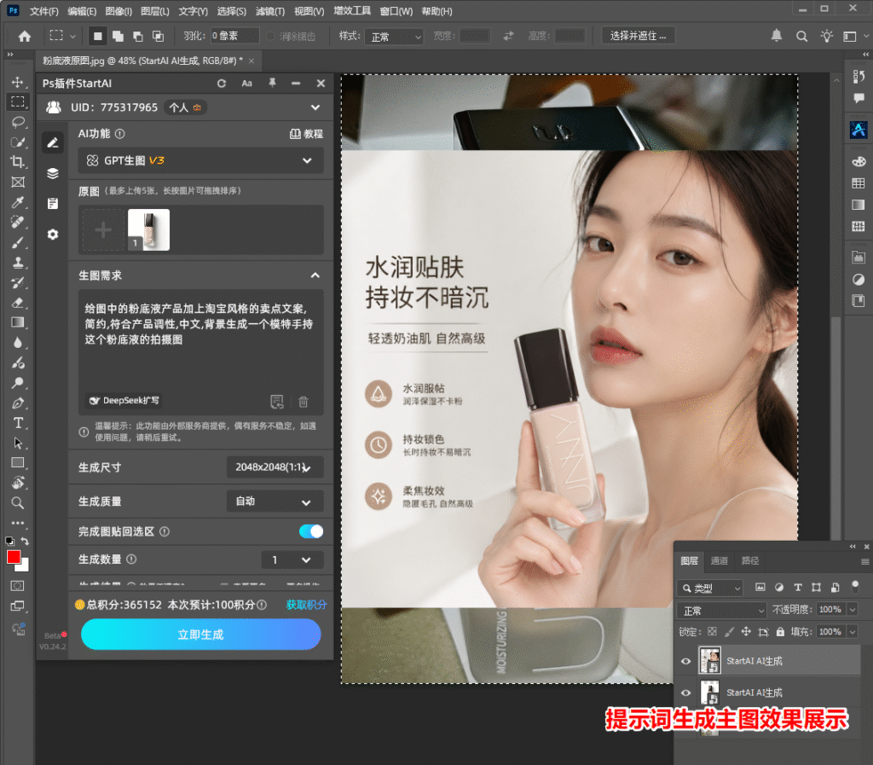
Task: Switch to the 通道 tab
Action: 720,560
